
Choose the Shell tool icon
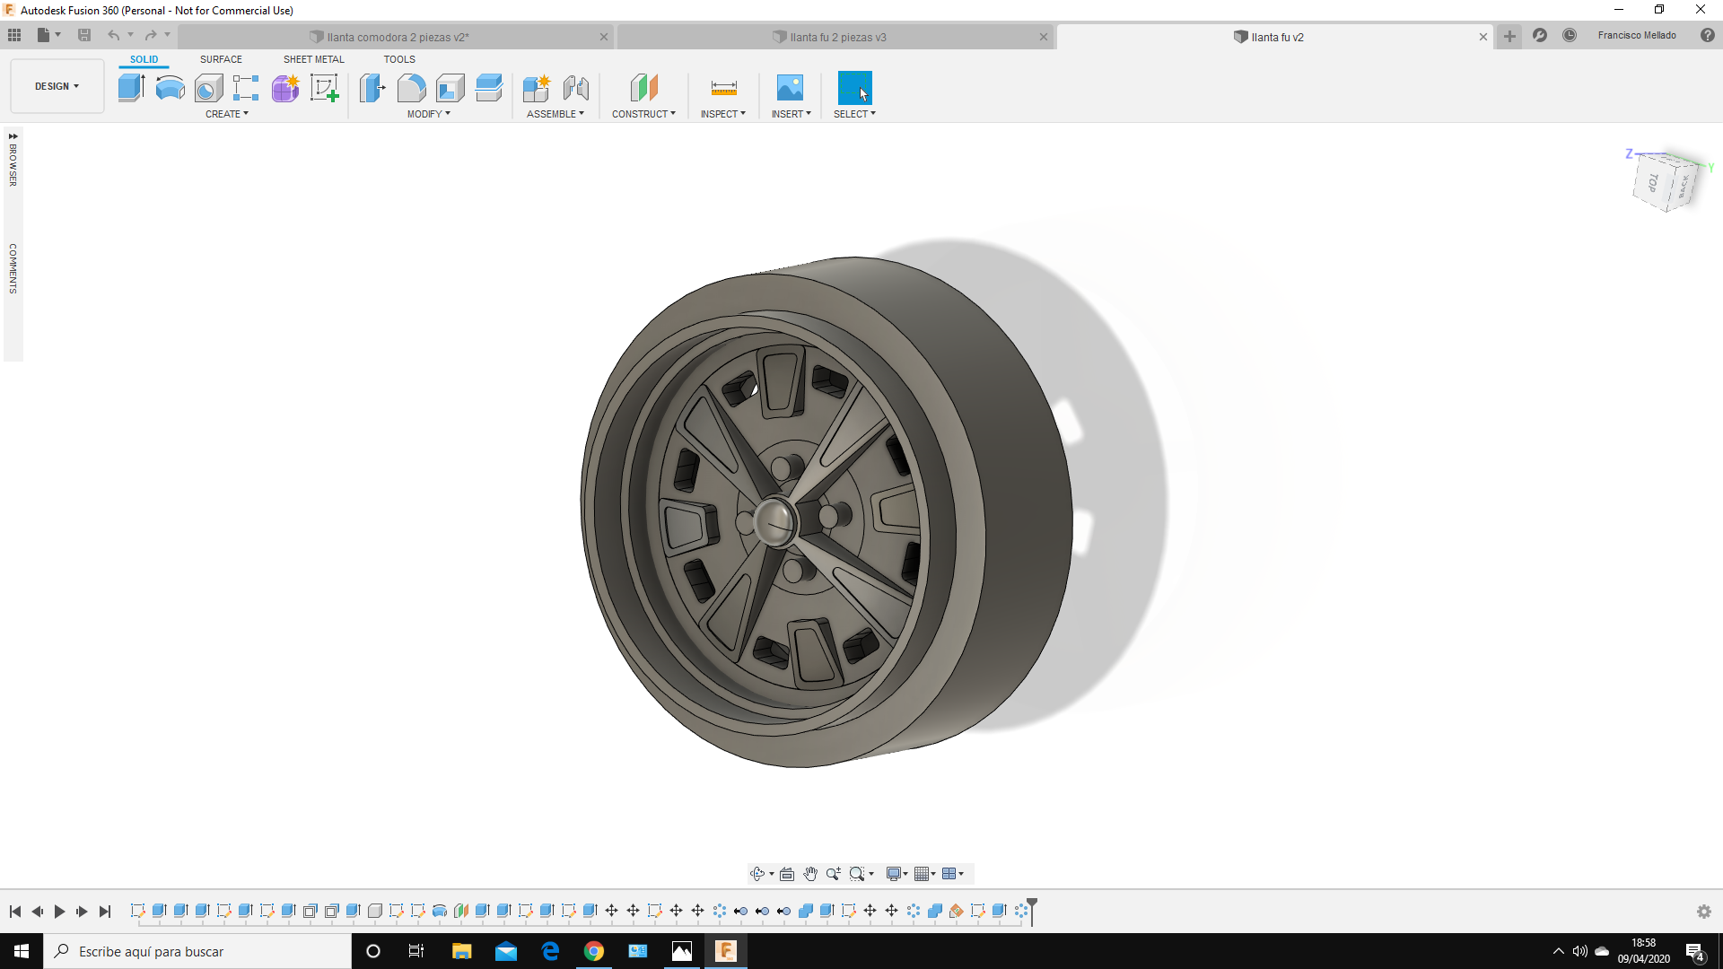click(x=450, y=88)
